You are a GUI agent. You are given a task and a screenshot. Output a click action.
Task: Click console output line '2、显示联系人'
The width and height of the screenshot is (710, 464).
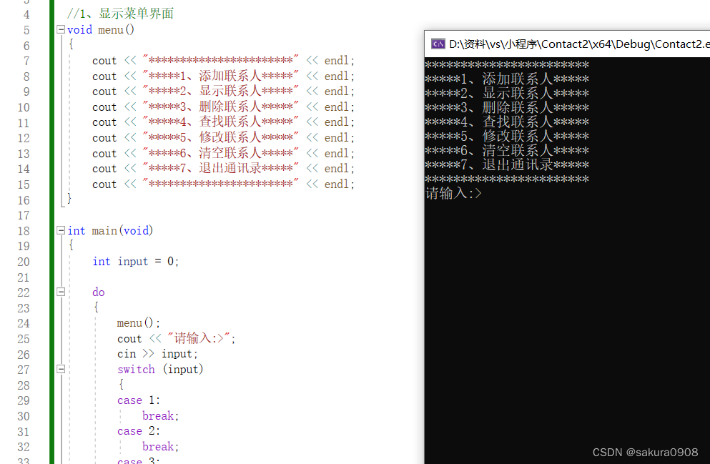point(507,94)
